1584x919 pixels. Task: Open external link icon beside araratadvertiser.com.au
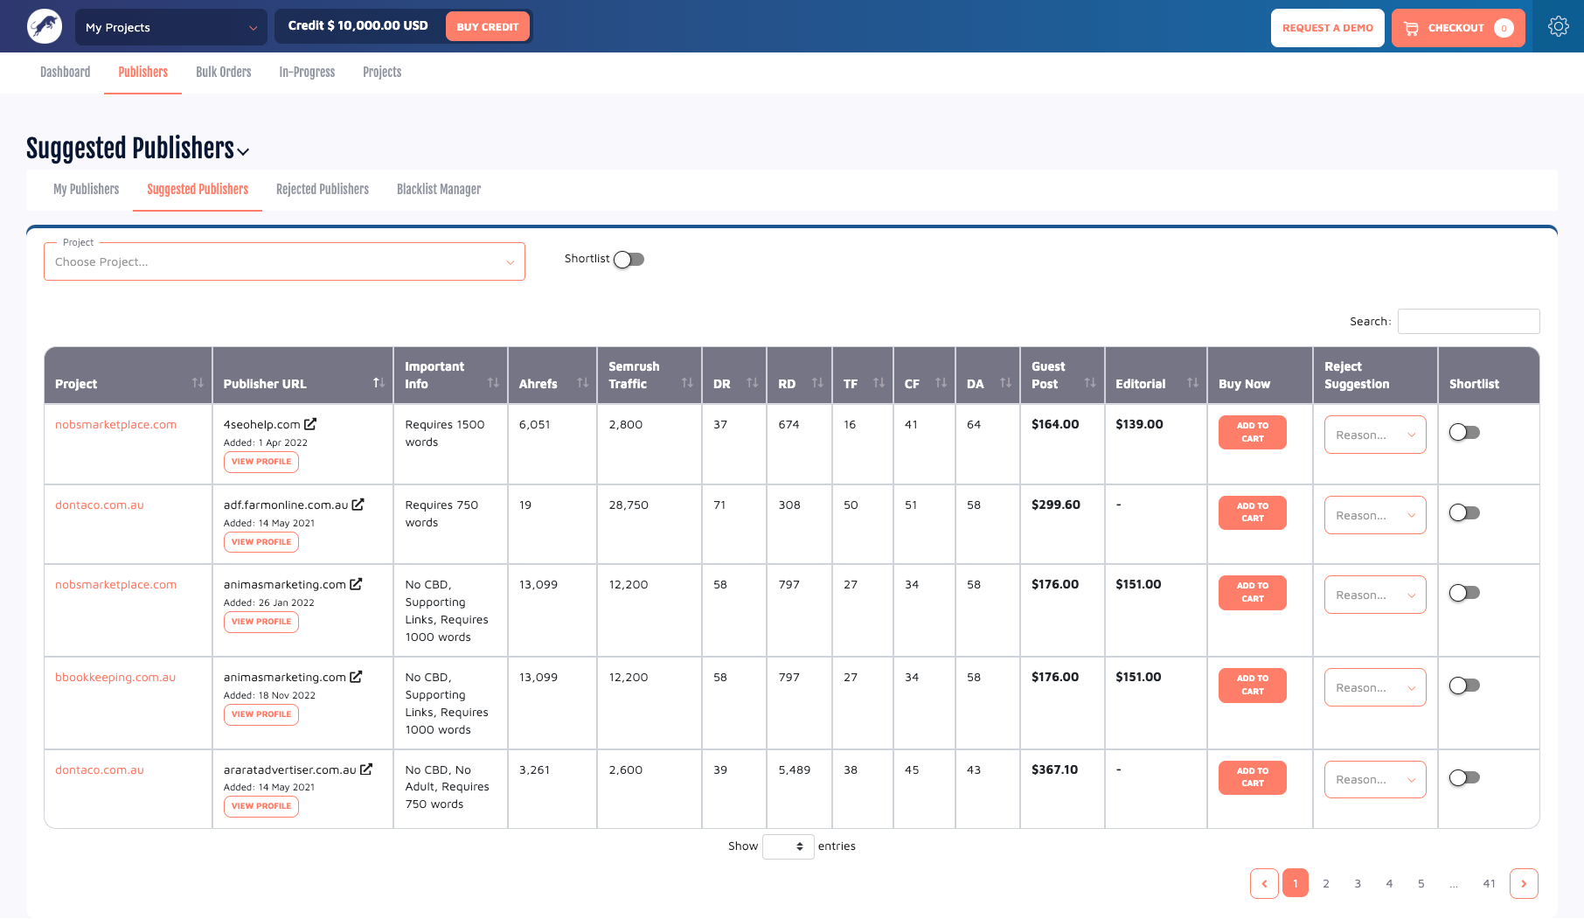tap(366, 769)
